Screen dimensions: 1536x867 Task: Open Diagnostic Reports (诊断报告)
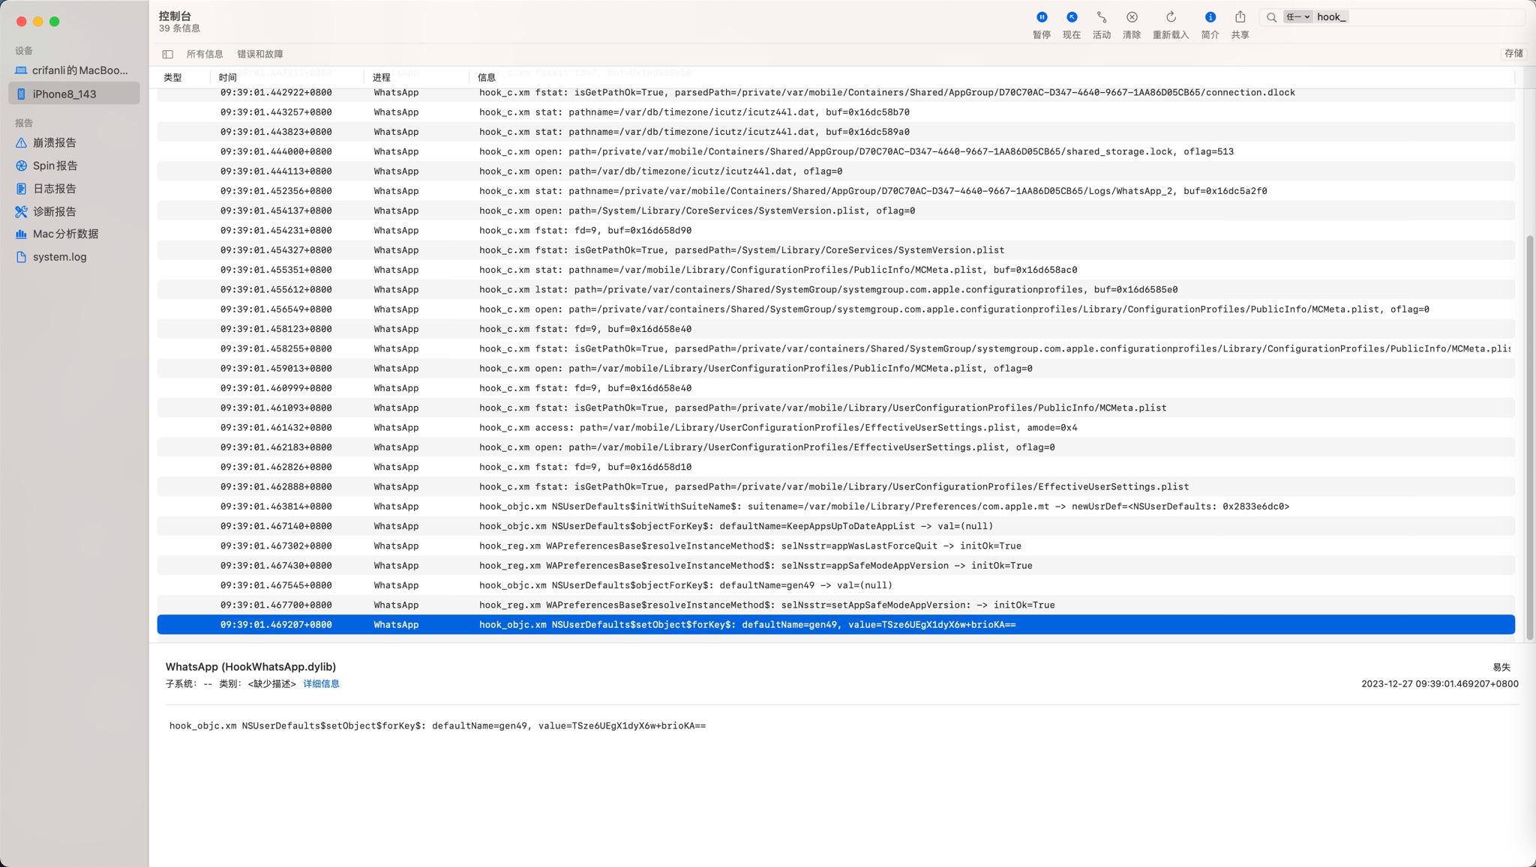click(73, 211)
